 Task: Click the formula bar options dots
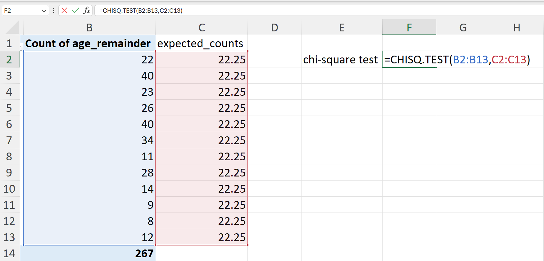[x=54, y=11]
